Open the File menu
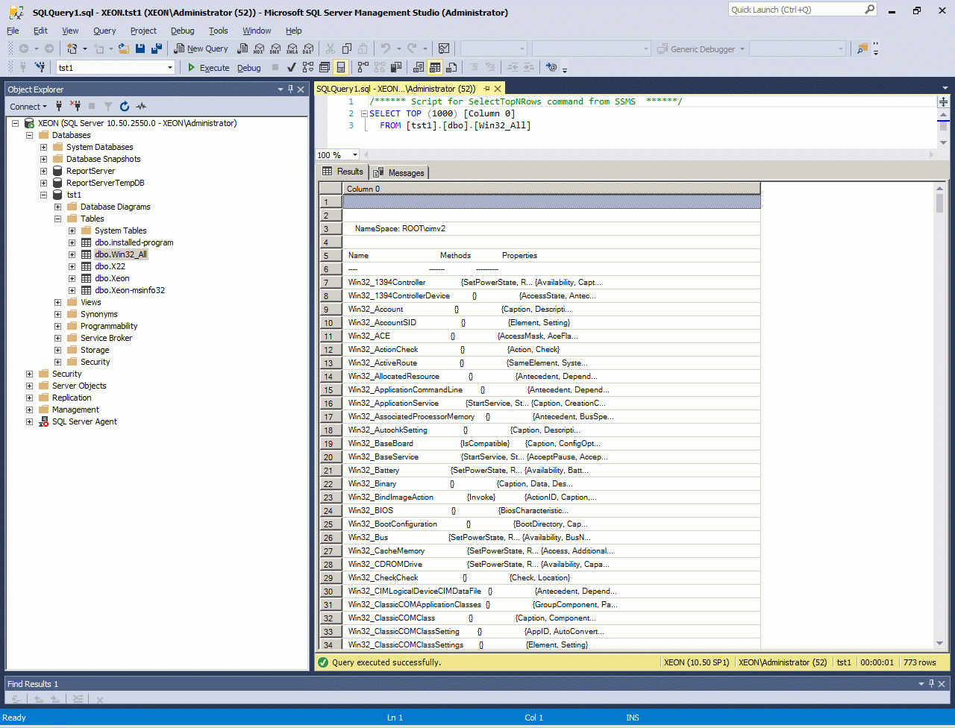Image resolution: width=955 pixels, height=728 pixels. click(x=13, y=31)
